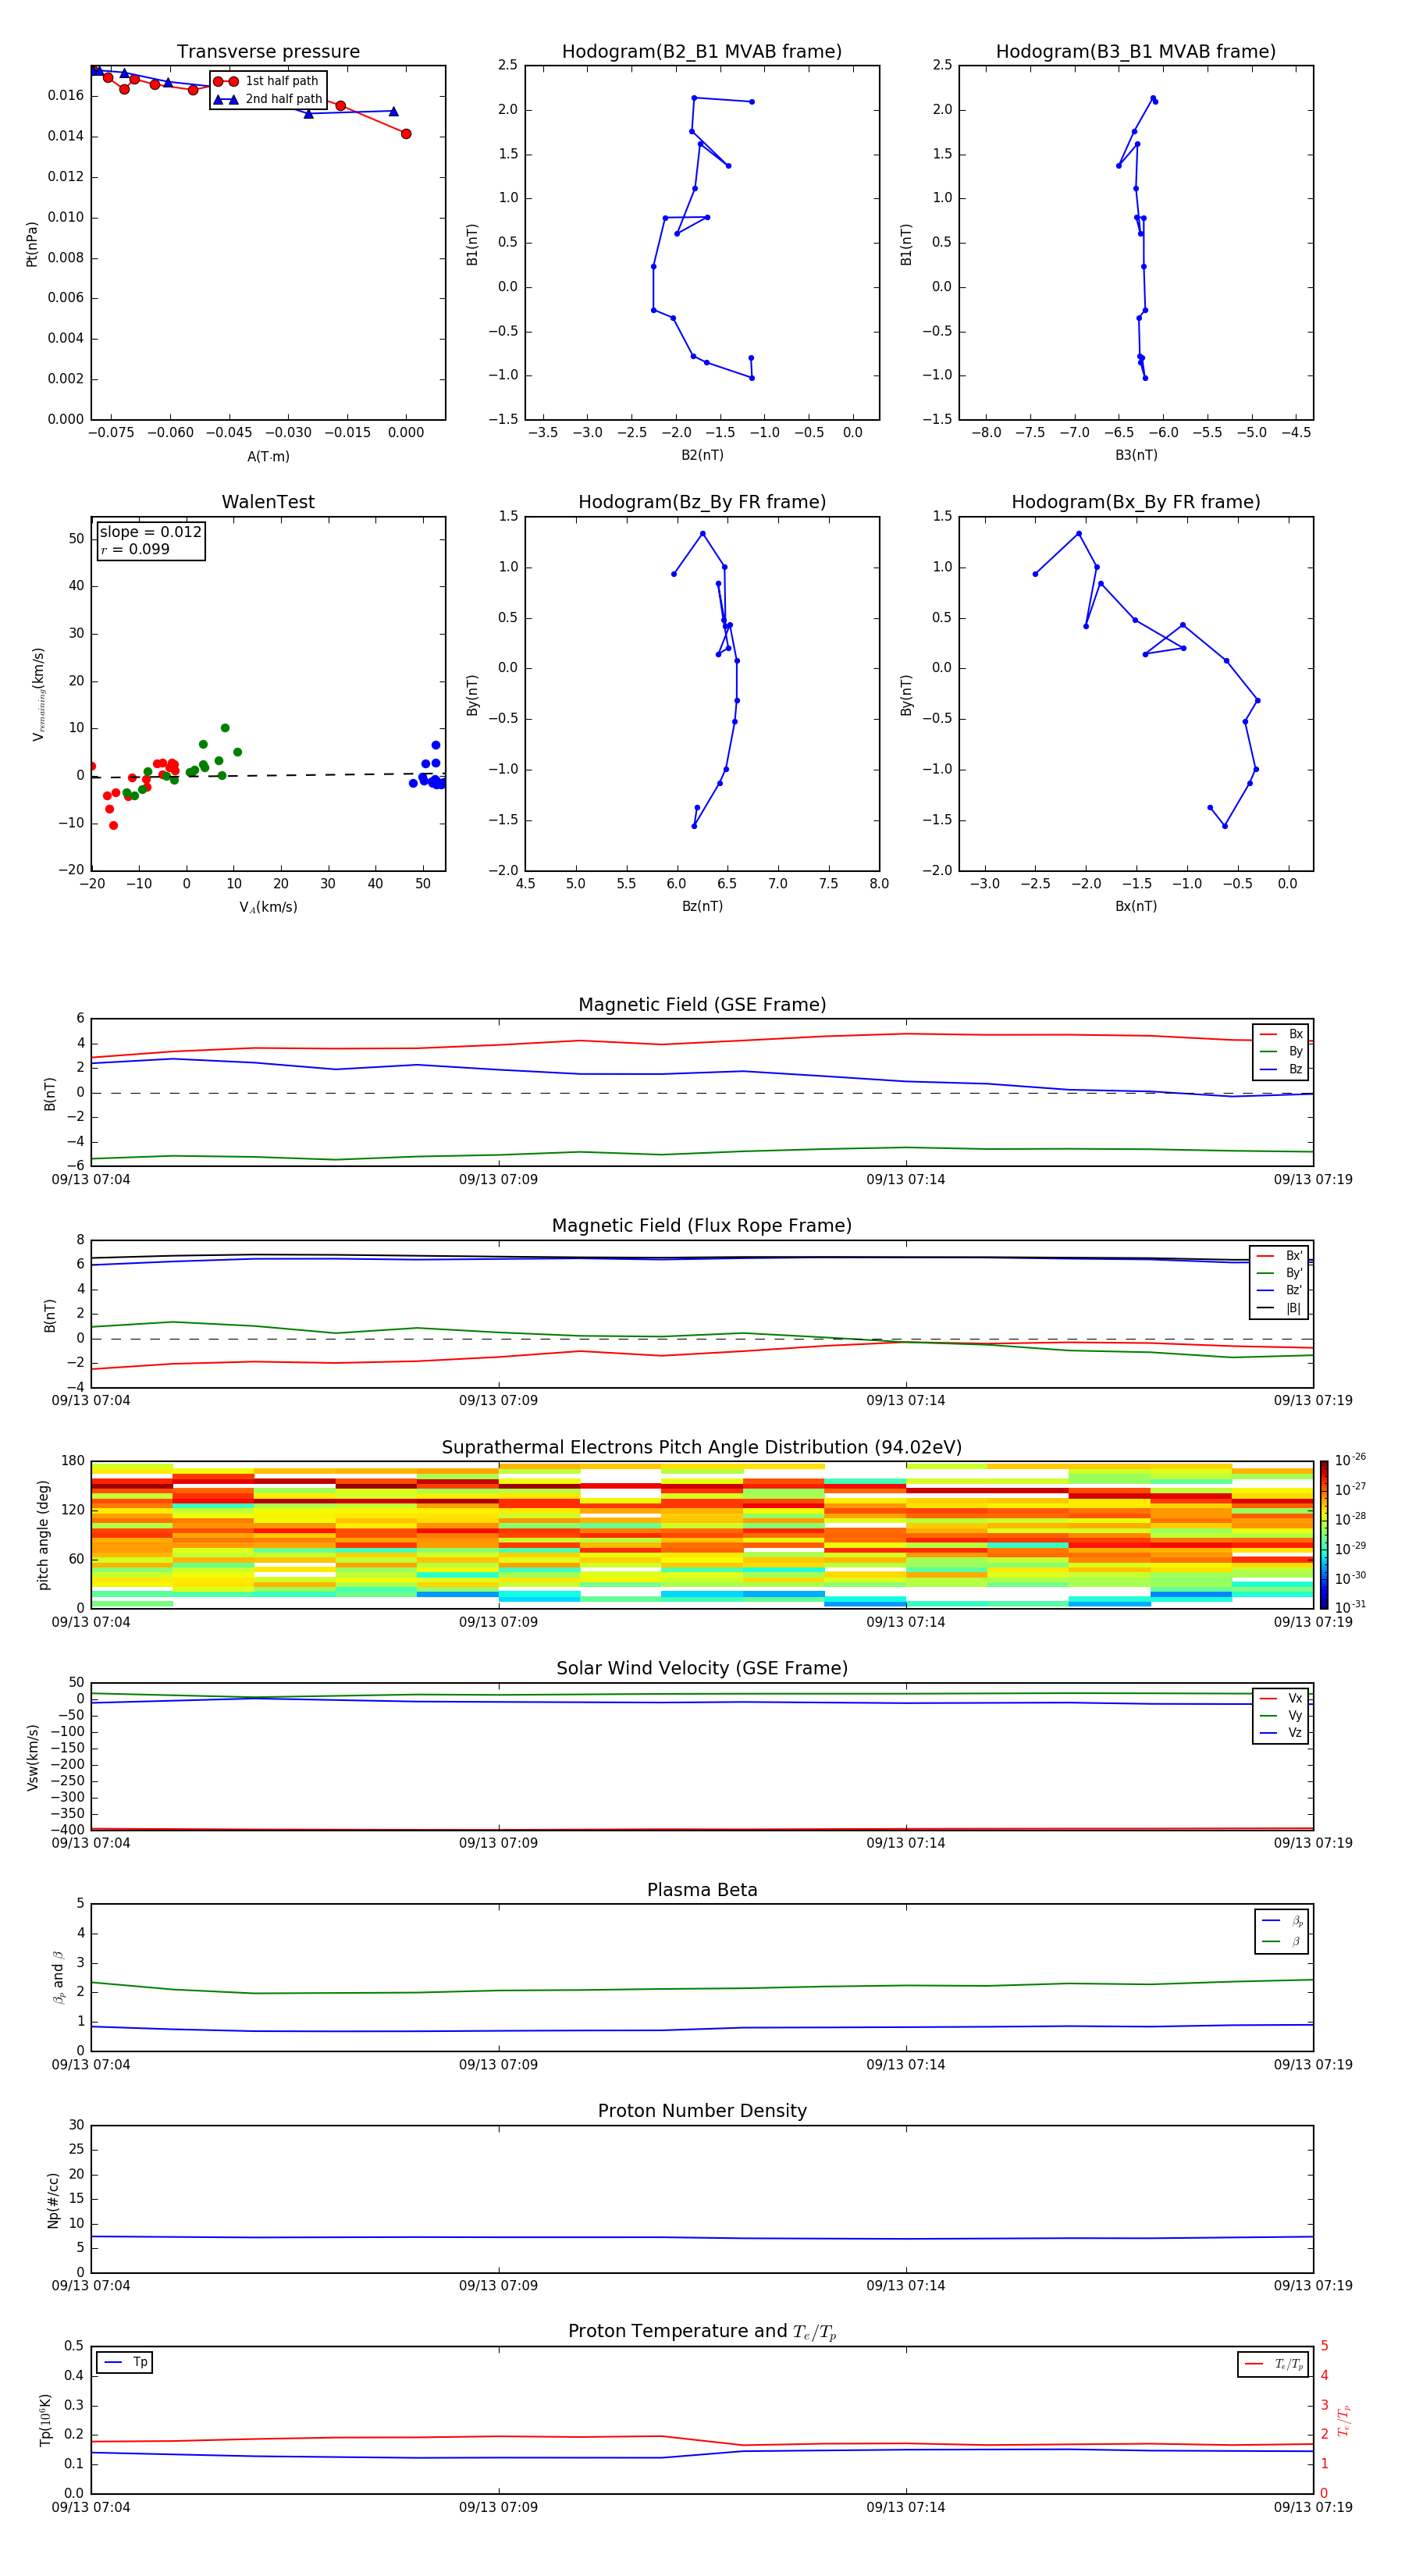Click the 'Np(#/cc)' y-axis label
This screenshot has width=1405, height=2576.
click(53, 2200)
